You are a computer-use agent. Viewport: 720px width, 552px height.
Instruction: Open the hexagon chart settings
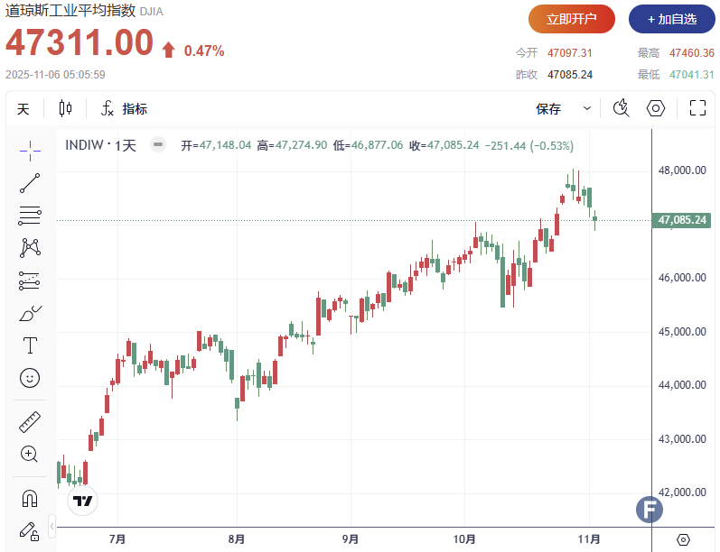point(656,109)
